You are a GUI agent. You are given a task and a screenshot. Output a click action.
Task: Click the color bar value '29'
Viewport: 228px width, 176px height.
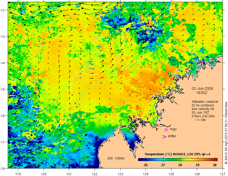pyautogui.click(x=197, y=165)
